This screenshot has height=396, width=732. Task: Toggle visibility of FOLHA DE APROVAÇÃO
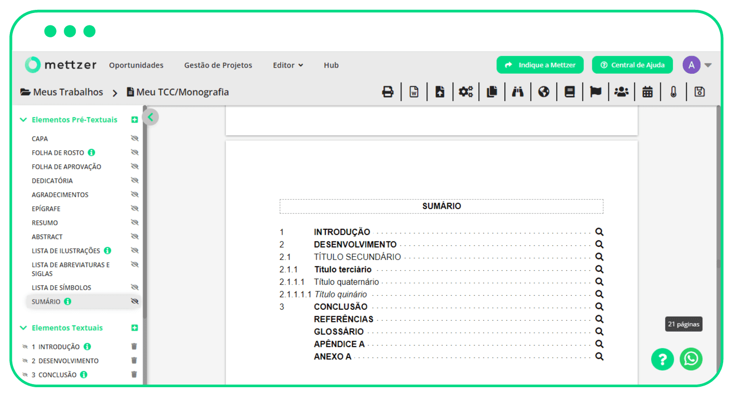point(135,167)
